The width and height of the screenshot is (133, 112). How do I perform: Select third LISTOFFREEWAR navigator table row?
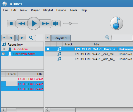click(22, 89)
